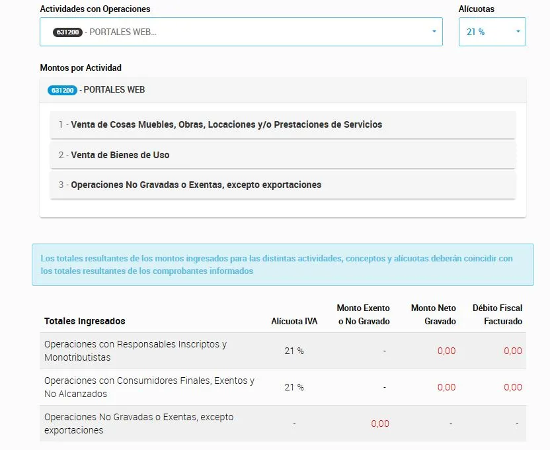Image resolution: width=550 pixels, height=450 pixels.
Task: Click 21 % in the Responsables Inscriptos row
Action: click(294, 351)
